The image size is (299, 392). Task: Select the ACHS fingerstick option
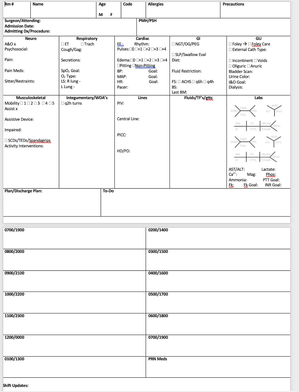point(179,82)
